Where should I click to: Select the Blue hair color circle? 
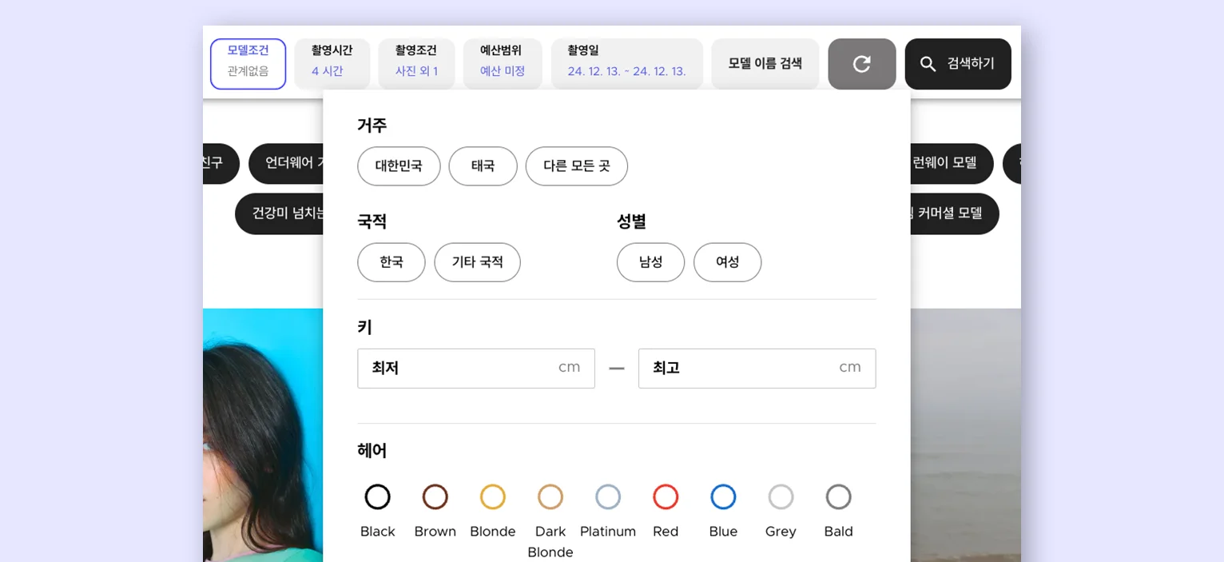[723, 496]
